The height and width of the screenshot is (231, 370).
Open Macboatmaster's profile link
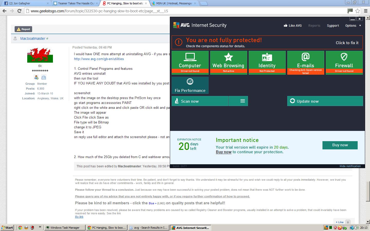[33, 38]
